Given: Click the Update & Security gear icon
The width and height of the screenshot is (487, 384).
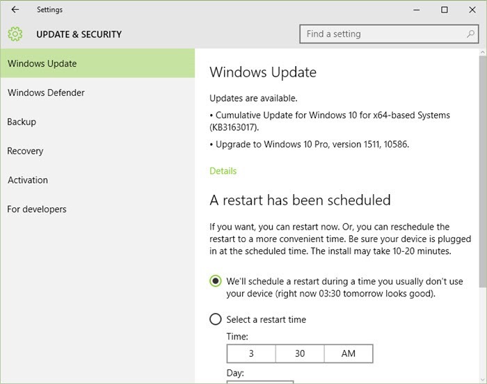Looking at the screenshot, I should tap(15, 34).
